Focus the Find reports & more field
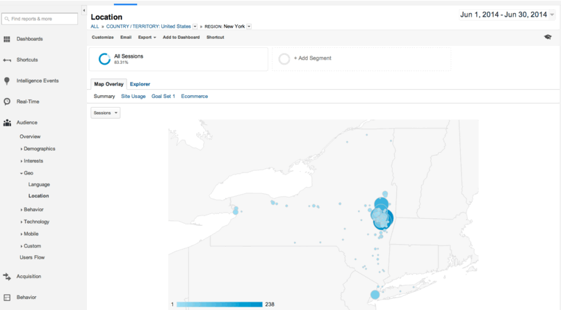Image resolution: width=561 pixels, height=310 pixels. tap(40, 19)
